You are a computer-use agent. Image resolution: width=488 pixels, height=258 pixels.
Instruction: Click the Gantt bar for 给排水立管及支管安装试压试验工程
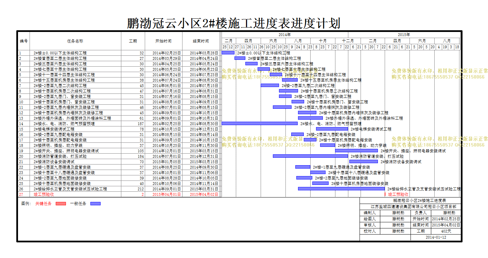tap(342, 189)
